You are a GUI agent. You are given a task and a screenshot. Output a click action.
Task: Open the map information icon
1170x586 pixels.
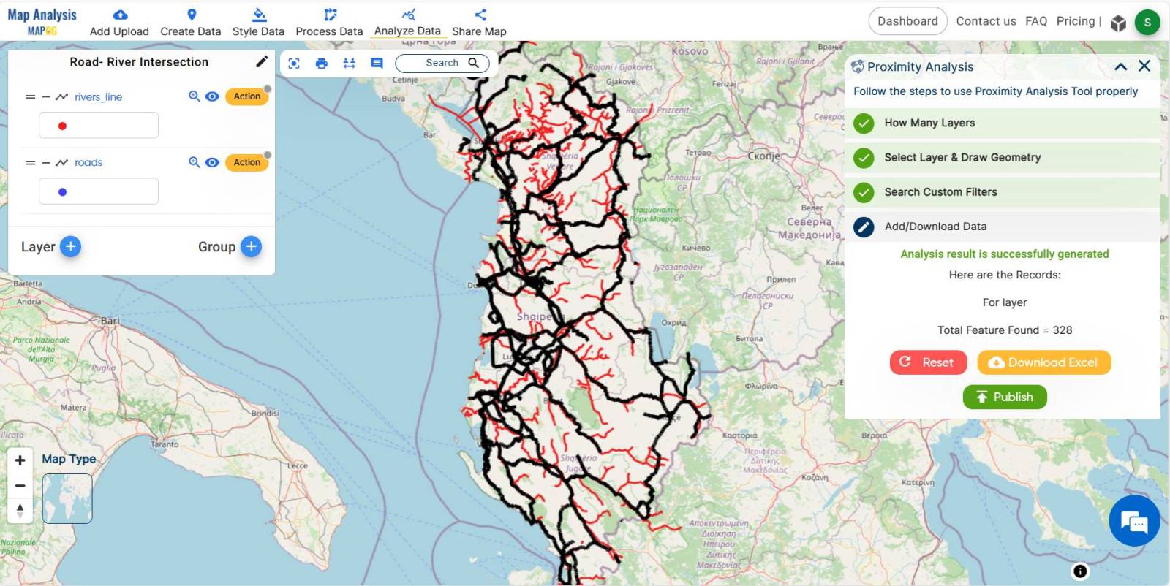(1080, 571)
